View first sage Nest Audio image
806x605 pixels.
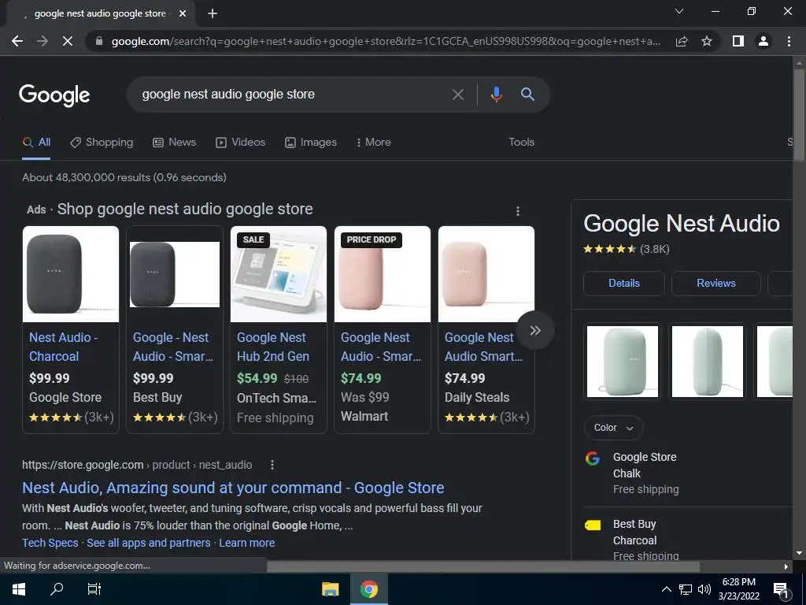point(623,361)
